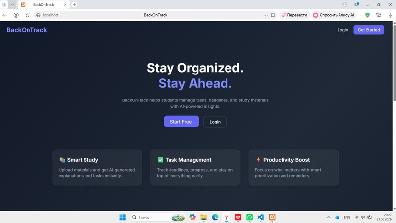This screenshot has width=396, height=223.
Task: Click the Productivity Boost lightning icon
Action: click(x=258, y=160)
